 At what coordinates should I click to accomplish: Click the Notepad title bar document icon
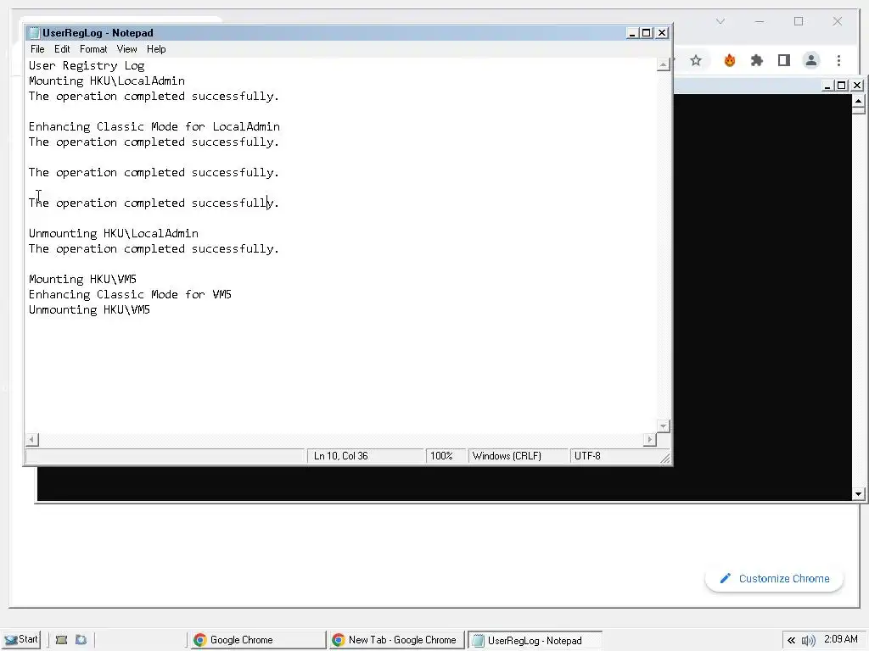pos(34,33)
